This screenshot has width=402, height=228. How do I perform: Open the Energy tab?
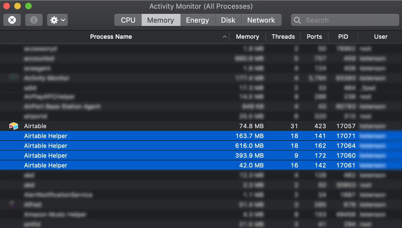tap(197, 20)
